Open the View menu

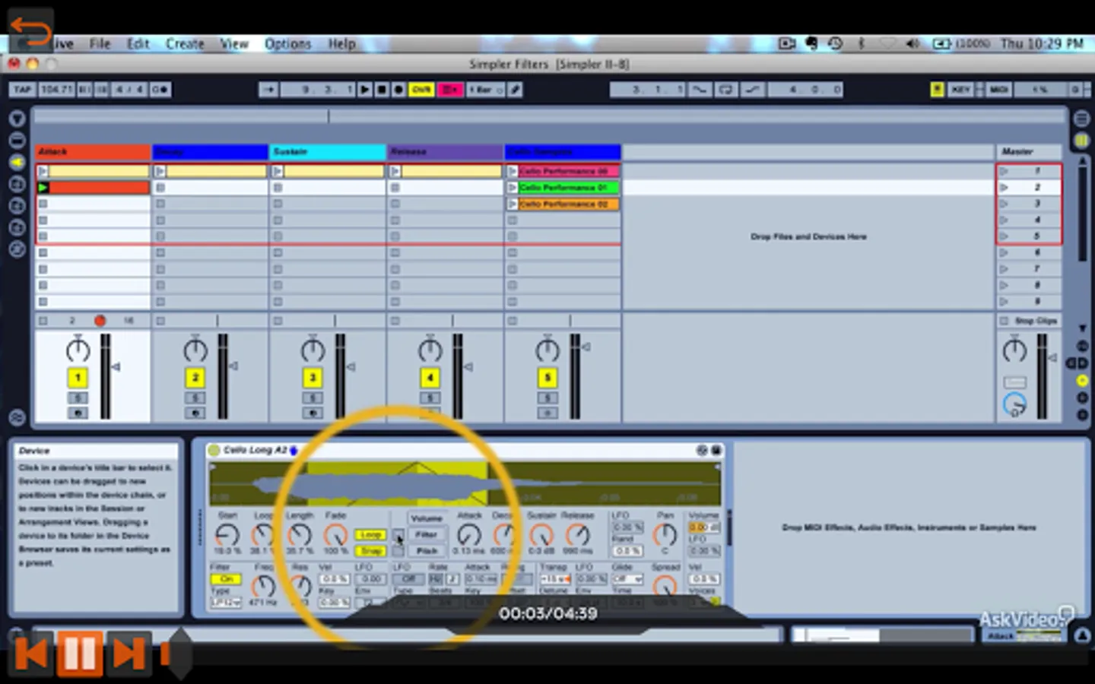pos(234,44)
